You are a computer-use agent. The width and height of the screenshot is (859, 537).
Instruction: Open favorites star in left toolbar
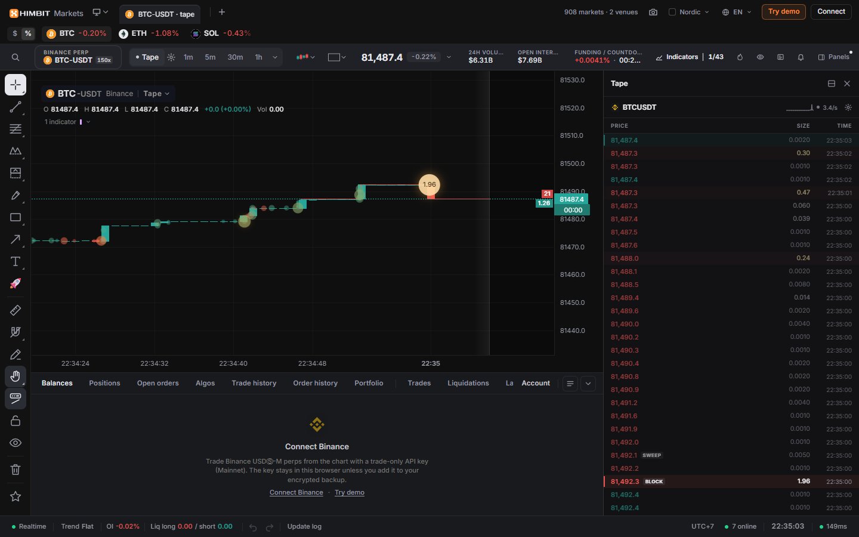16,496
